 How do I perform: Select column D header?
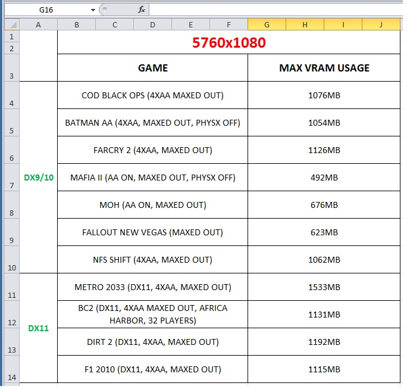coord(152,24)
